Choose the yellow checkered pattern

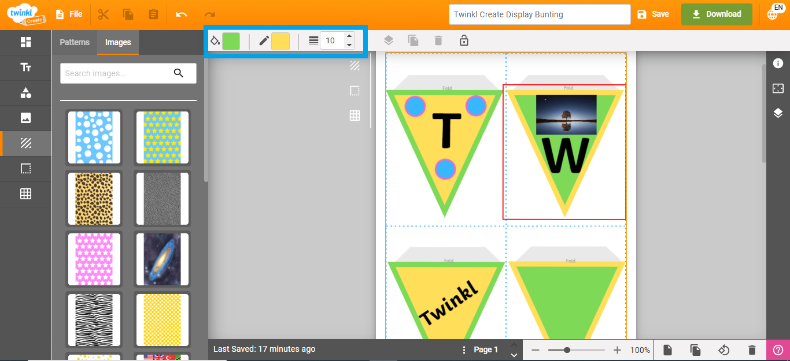tap(162, 320)
